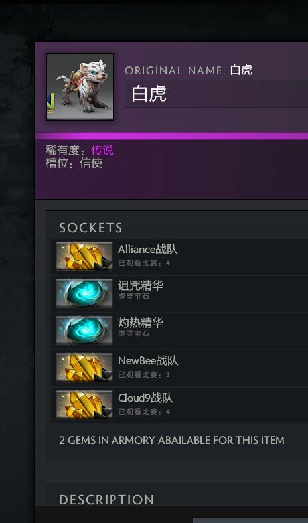The width and height of the screenshot is (308, 523).
Task: Select the Cloud9战队 socket name
Action: tap(145, 398)
